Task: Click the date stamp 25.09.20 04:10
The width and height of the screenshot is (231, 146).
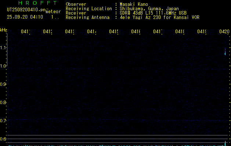Action: coord(25,17)
